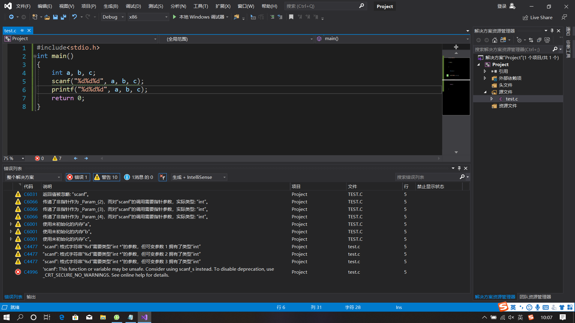Open the main() member dropdown
The height and width of the screenshot is (323, 575).
coord(392,39)
